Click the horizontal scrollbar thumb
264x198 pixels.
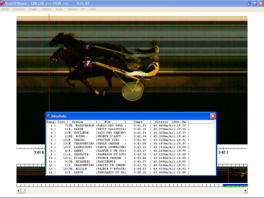(23, 191)
